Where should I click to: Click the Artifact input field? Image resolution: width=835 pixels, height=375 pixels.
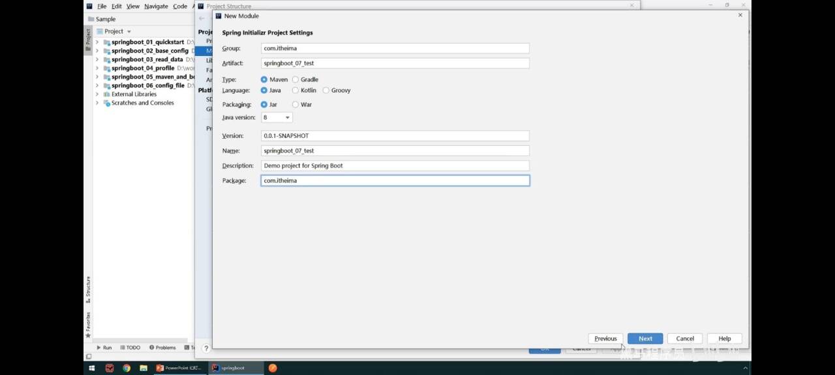[395, 63]
